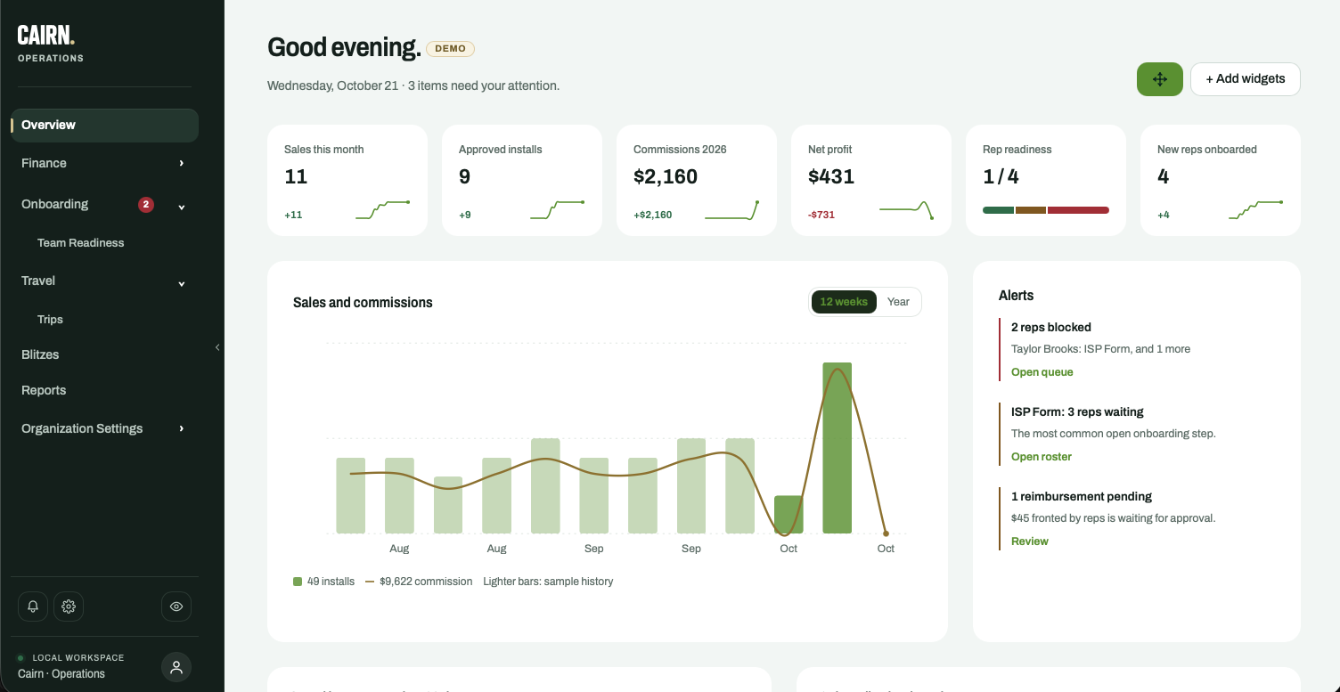
Task: Click the Add widgets button
Action: [x=1246, y=79]
